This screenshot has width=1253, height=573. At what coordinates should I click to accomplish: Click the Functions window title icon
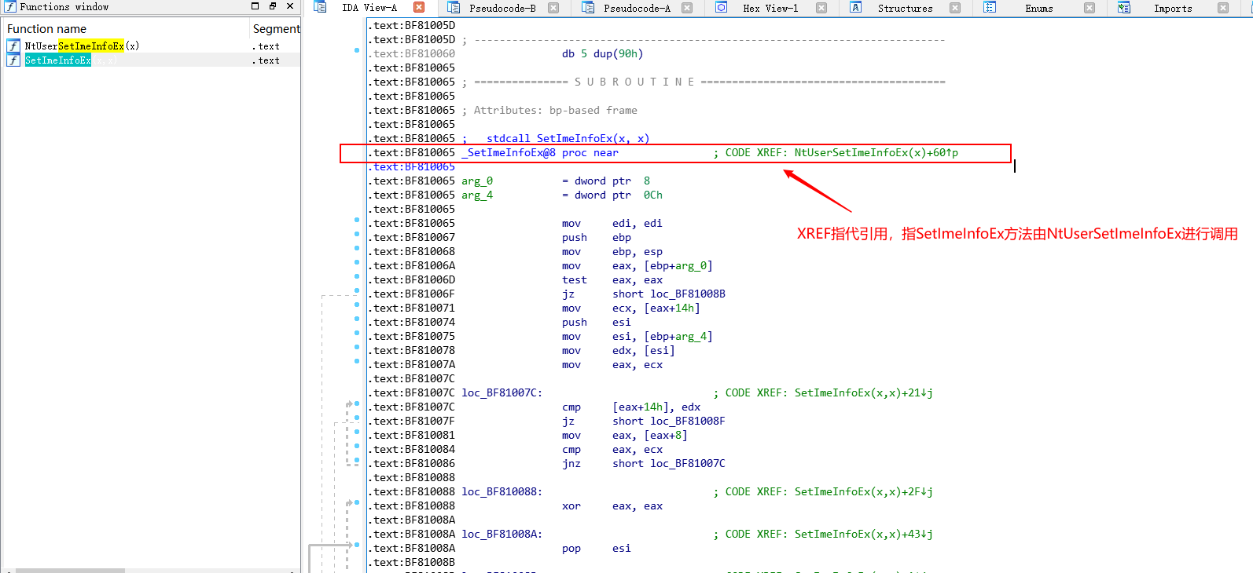10,6
